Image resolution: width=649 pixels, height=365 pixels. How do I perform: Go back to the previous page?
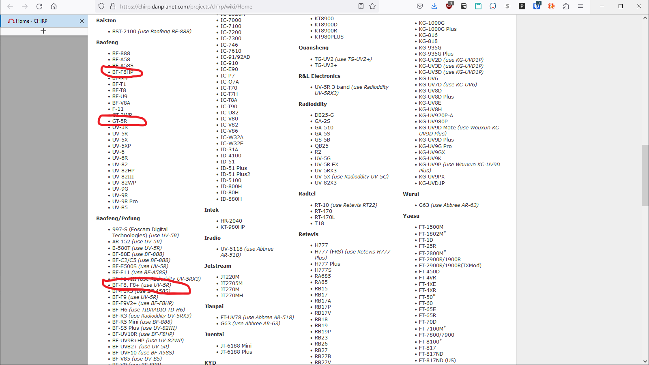(x=10, y=6)
